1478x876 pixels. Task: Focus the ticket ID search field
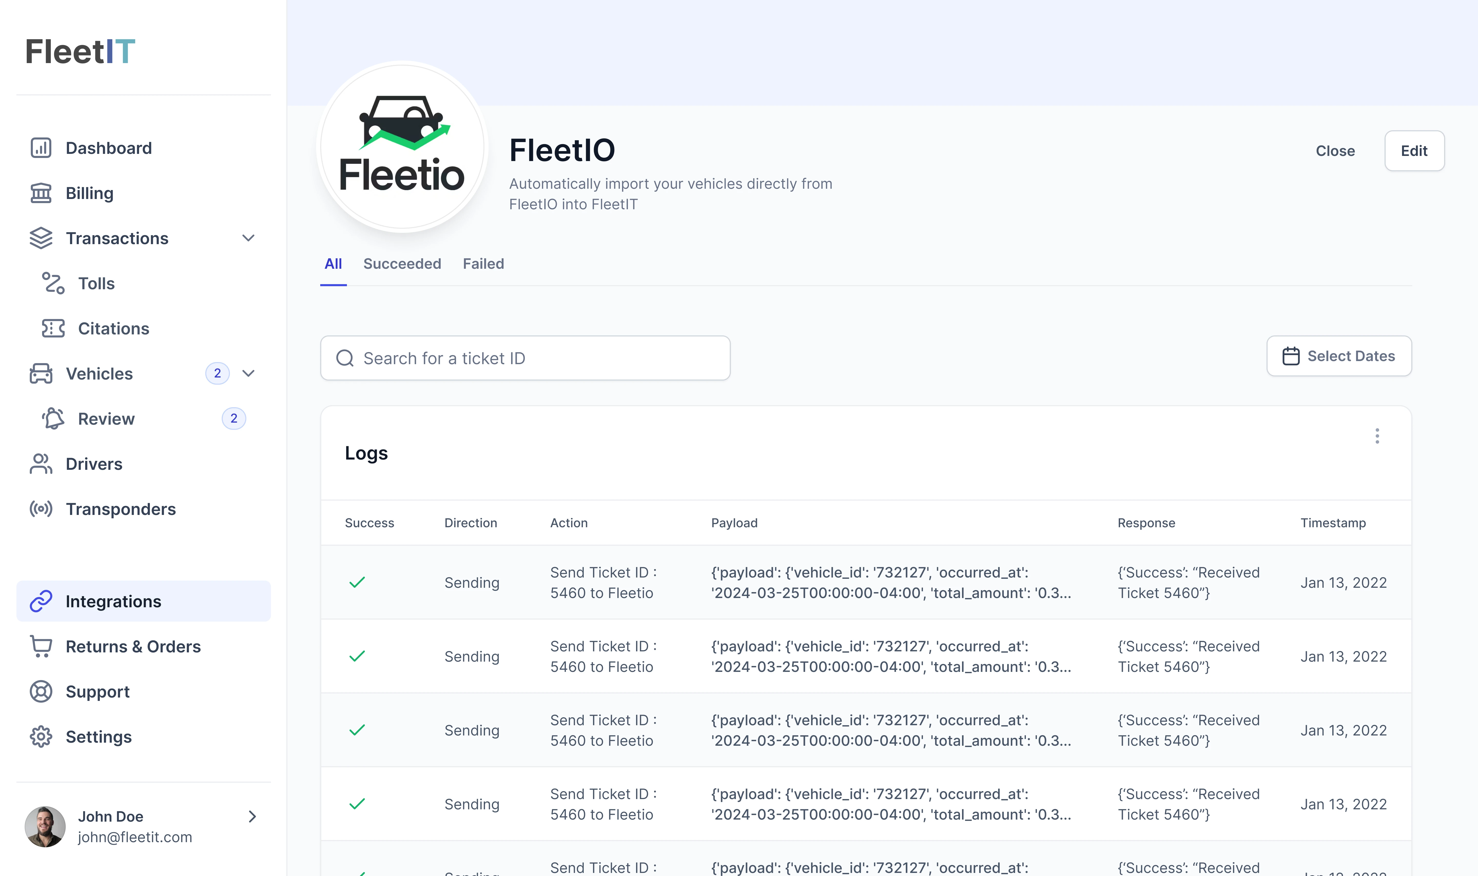[525, 358]
